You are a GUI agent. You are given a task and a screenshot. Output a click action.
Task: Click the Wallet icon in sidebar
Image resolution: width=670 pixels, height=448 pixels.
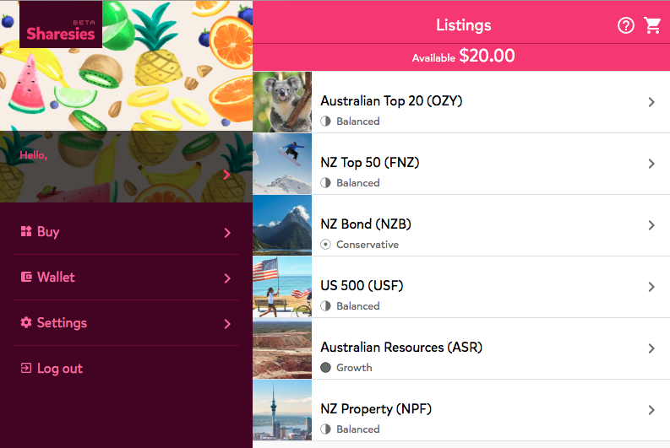(26, 277)
